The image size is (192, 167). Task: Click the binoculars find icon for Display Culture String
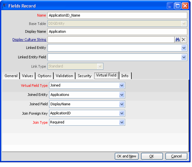177,40
